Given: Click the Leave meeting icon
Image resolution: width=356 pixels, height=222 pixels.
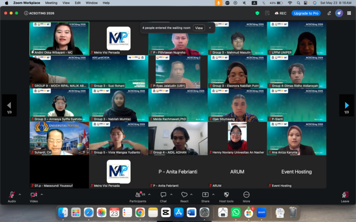Looking at the screenshot, I should click(345, 195).
